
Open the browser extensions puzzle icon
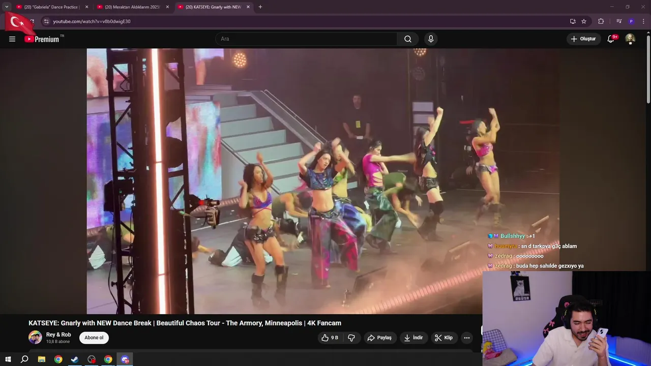601,21
